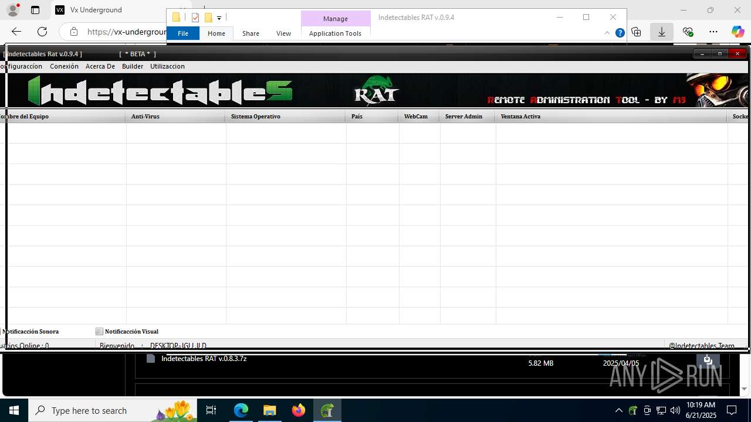Open network status tray icon
This screenshot has width=751, height=422.
tap(661, 410)
